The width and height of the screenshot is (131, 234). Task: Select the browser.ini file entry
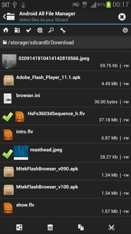65,98
